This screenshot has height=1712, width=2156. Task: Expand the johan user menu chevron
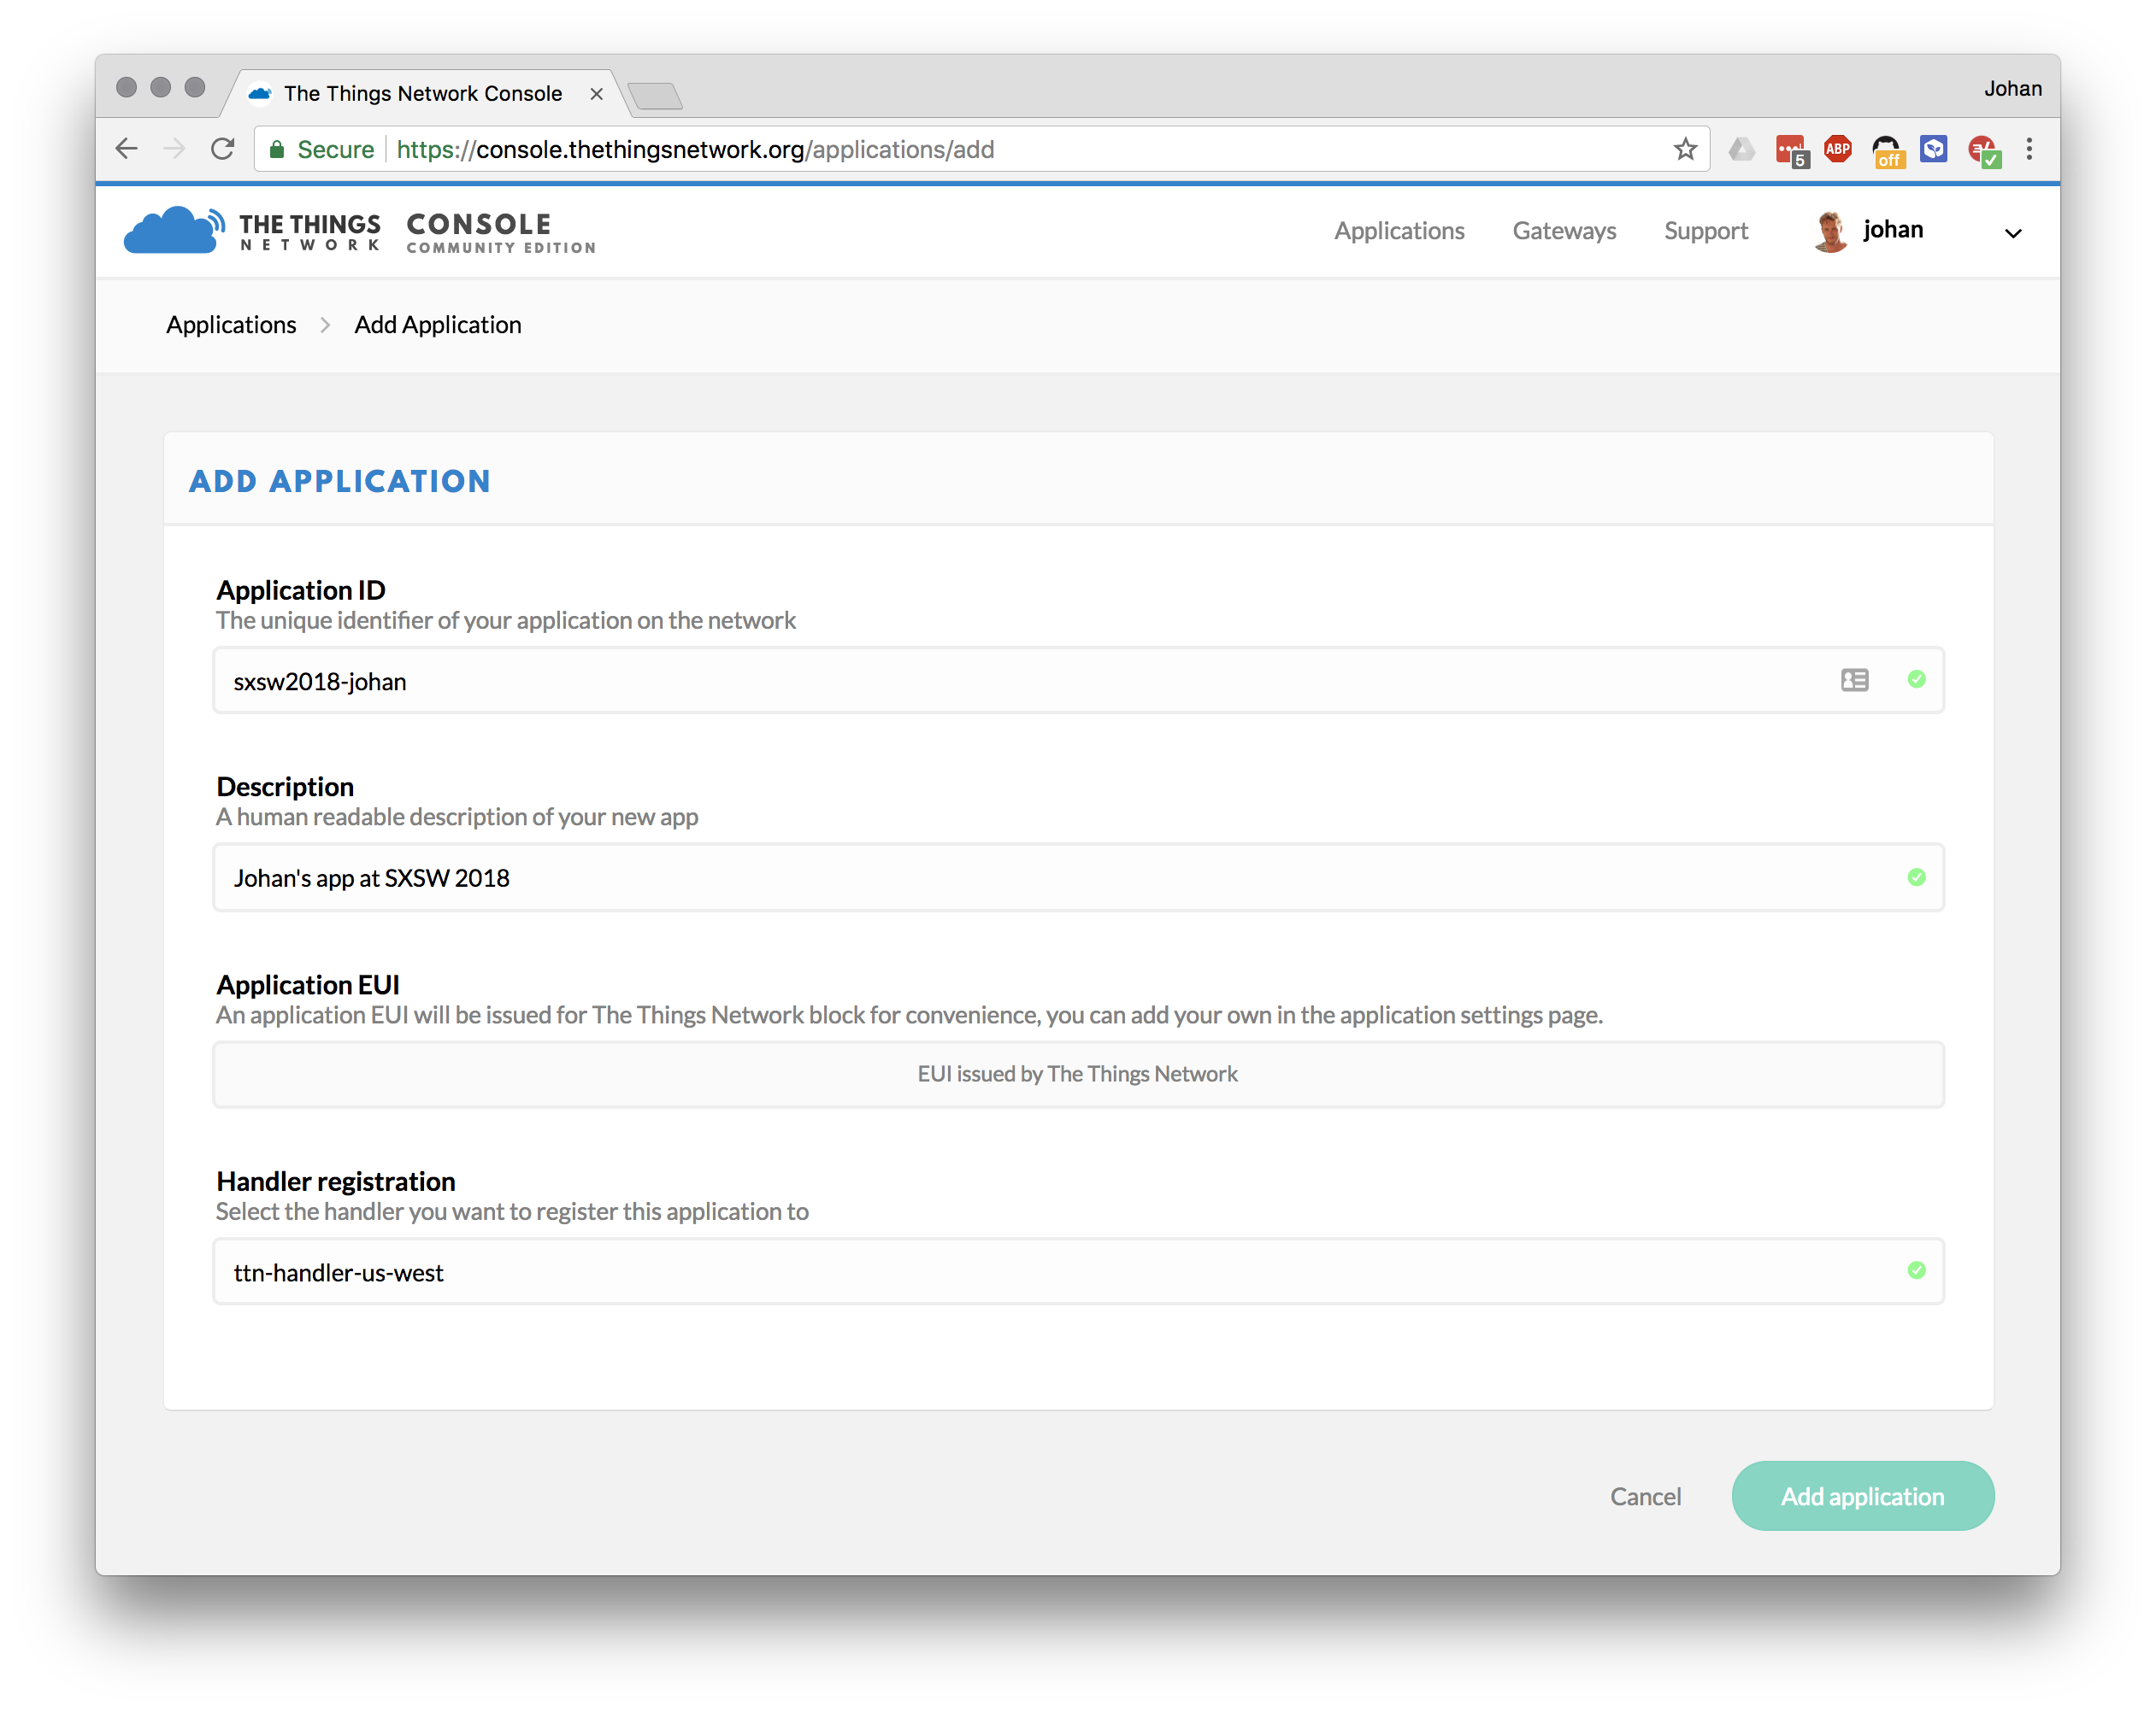click(x=2013, y=233)
